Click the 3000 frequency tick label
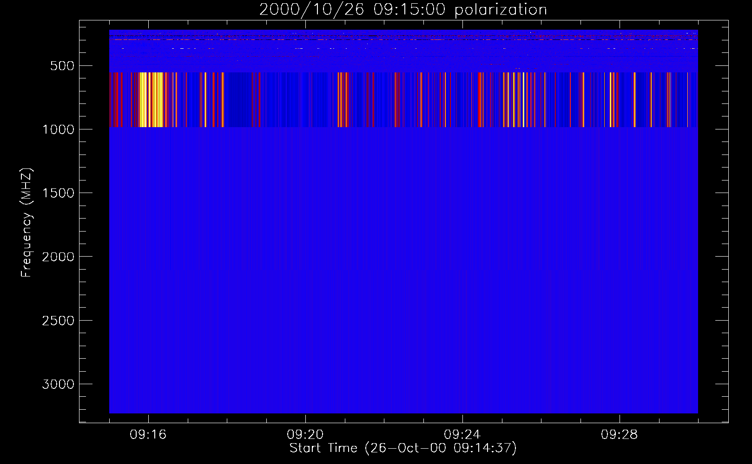Image resolution: width=752 pixels, height=464 pixels. click(x=58, y=384)
